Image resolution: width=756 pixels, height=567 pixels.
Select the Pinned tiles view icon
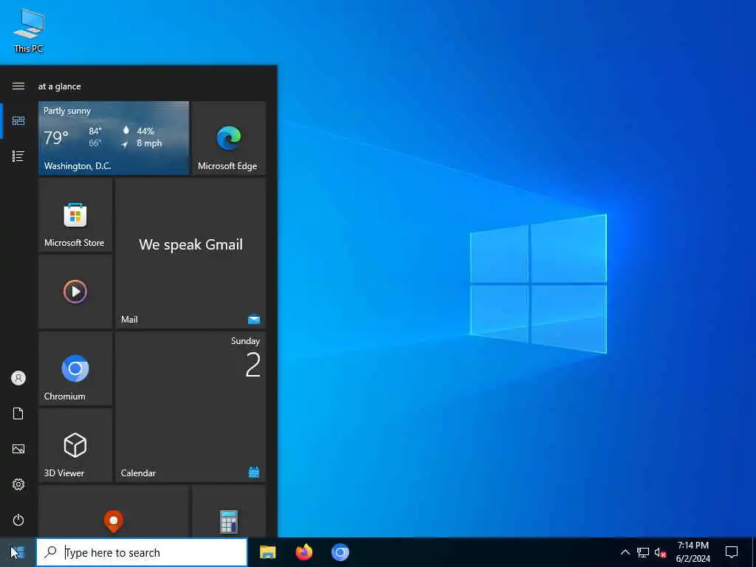point(18,120)
